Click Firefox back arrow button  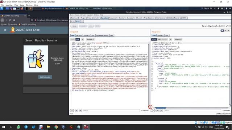pos(3,20)
